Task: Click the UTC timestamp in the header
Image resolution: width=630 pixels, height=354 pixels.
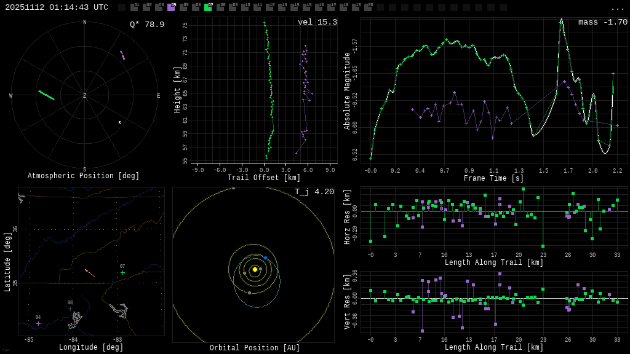Action: 57,7
